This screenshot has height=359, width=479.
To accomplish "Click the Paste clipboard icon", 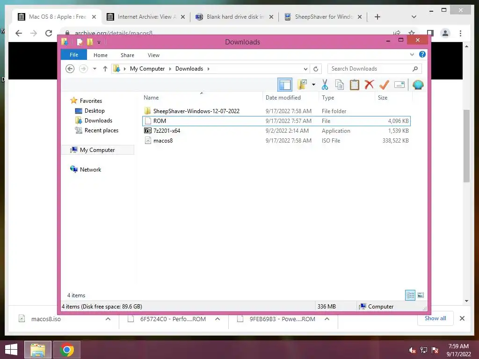I will coord(355,85).
